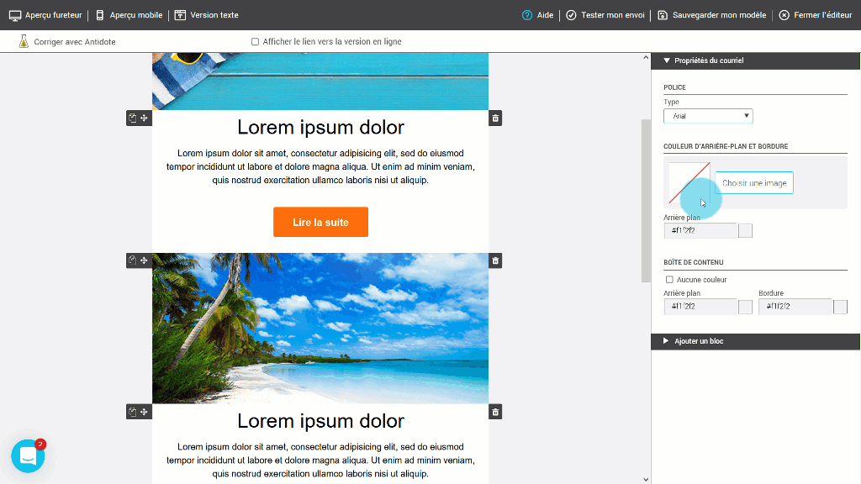
Task: Click the Antidote flask icon
Action: tap(24, 41)
